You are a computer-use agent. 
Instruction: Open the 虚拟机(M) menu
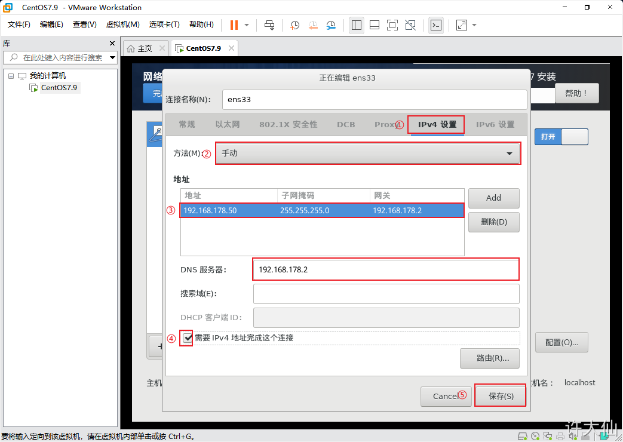click(x=122, y=24)
